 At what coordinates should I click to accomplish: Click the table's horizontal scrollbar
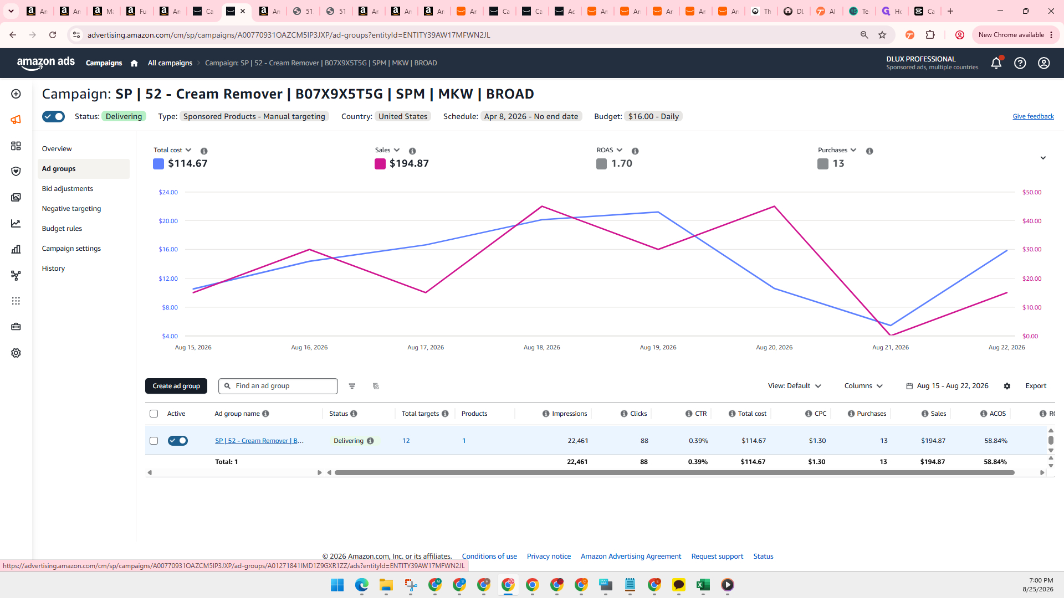point(674,473)
